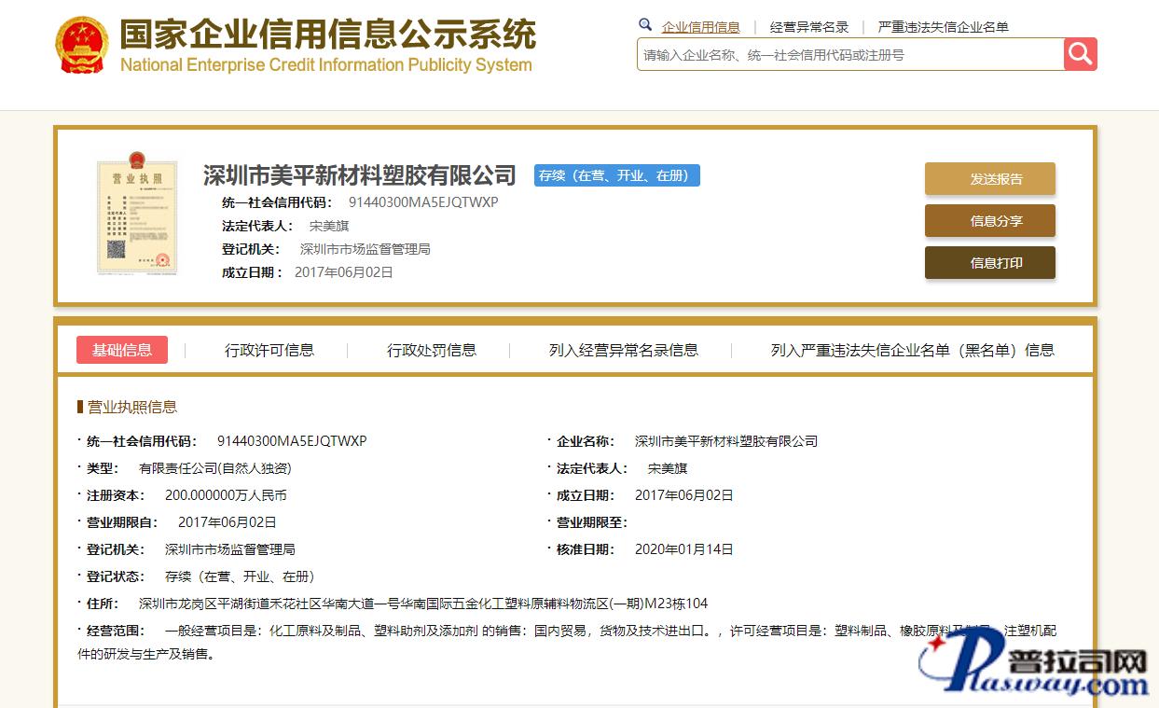1159x708 pixels.
Task: Click the small search icon beside 企业信用信息
Action: [x=645, y=25]
